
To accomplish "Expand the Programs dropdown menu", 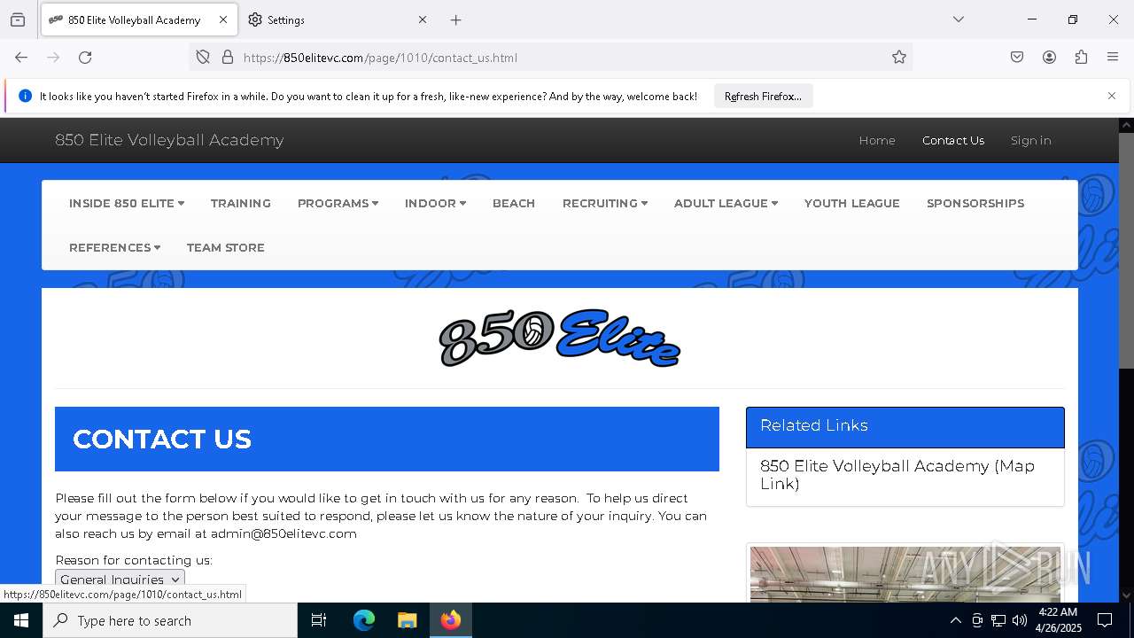I will [338, 203].
